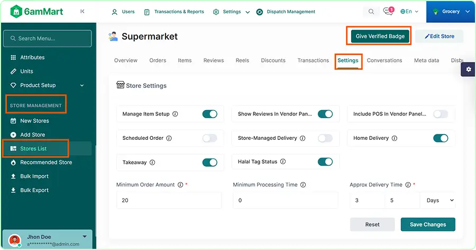Click the info icon beside Minimum Processing Time

[x=303, y=185]
